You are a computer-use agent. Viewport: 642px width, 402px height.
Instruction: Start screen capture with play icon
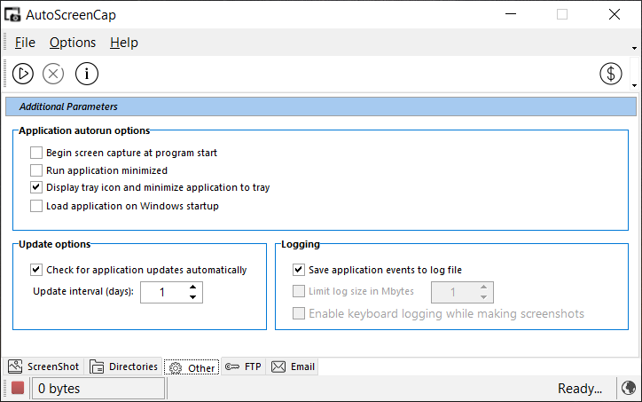point(23,74)
